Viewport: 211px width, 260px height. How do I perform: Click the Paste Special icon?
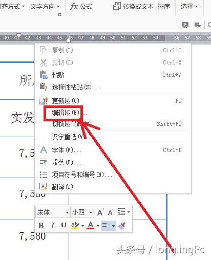44,87
